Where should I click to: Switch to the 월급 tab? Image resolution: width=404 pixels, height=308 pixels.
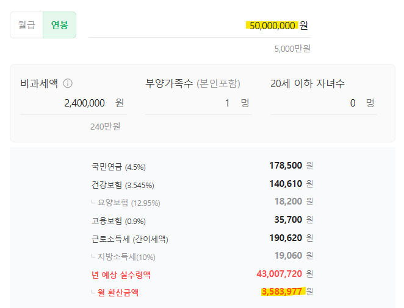tap(26, 26)
